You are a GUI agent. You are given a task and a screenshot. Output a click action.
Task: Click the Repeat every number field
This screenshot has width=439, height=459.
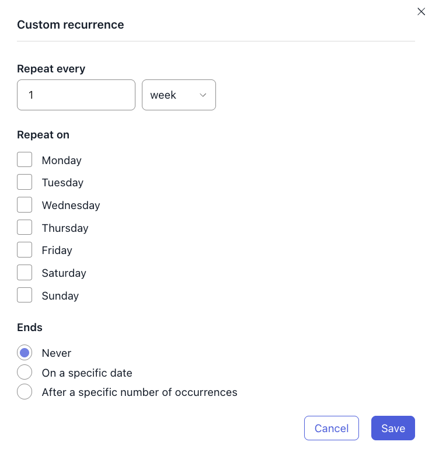tap(76, 95)
